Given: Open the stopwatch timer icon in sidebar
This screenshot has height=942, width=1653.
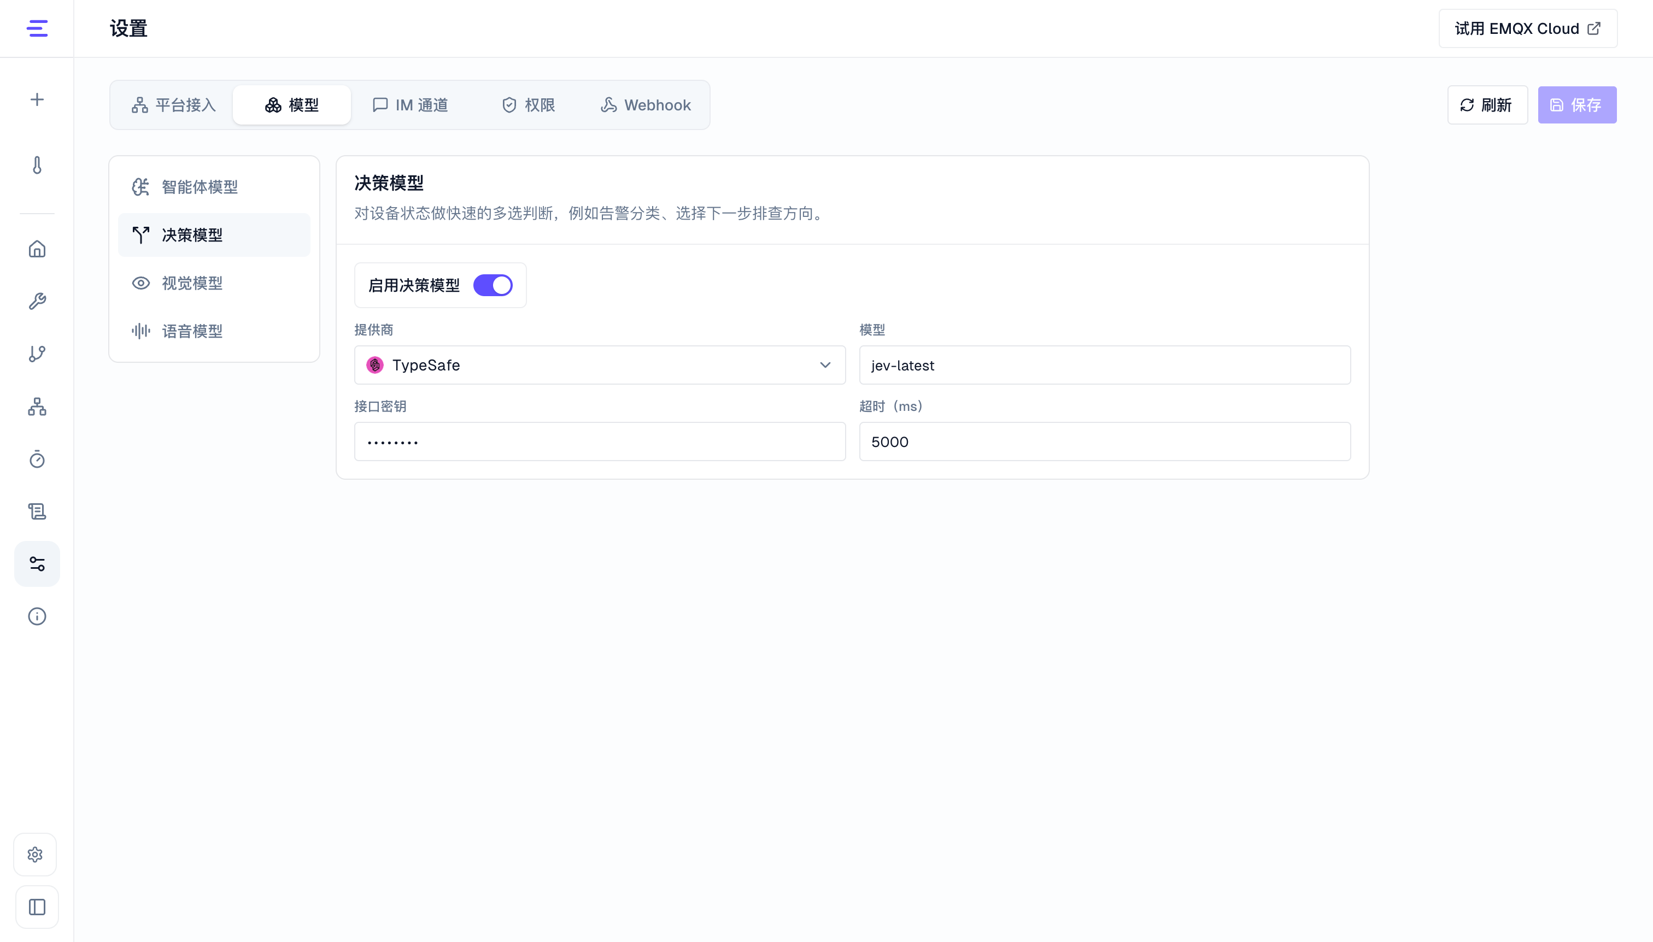Looking at the screenshot, I should 37,460.
